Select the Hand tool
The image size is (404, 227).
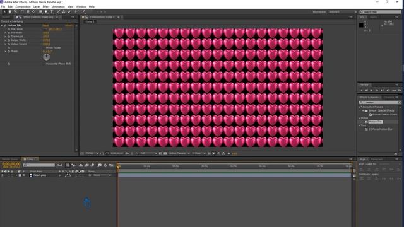click(10, 11)
